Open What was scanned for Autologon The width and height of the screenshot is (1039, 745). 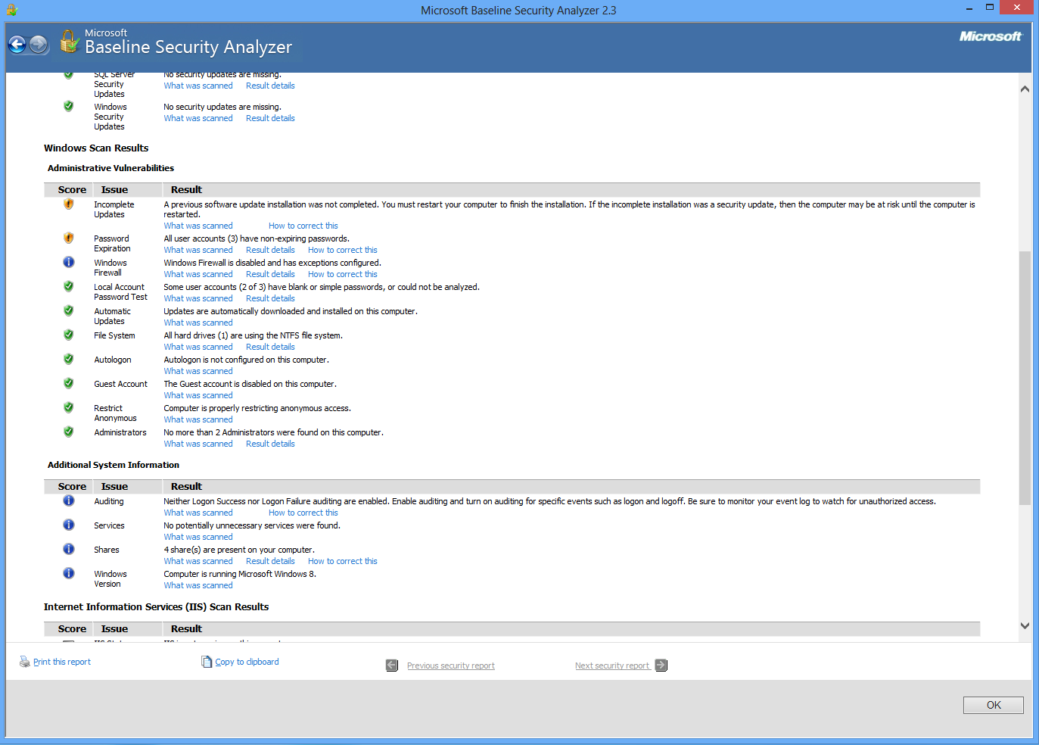pyautogui.click(x=198, y=371)
